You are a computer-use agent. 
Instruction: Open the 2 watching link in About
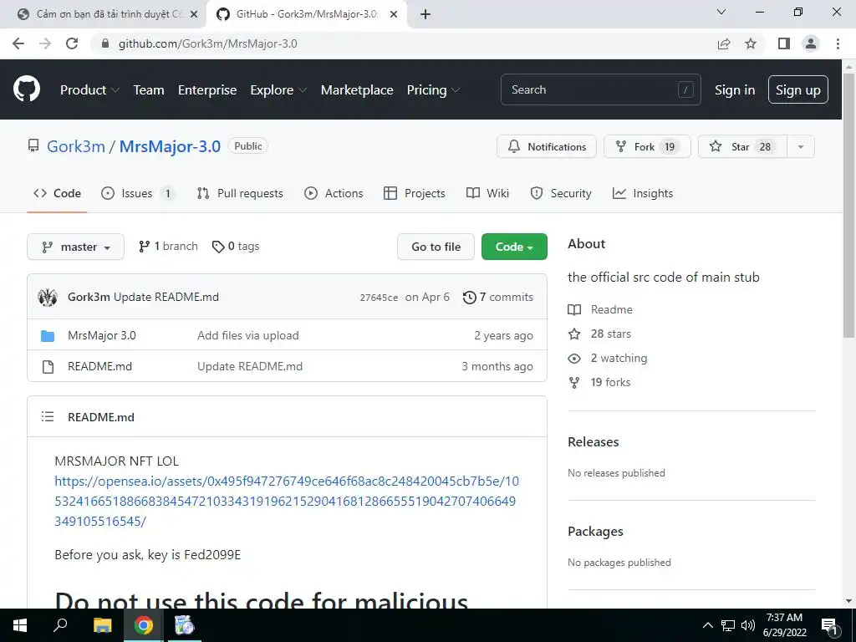pos(619,358)
